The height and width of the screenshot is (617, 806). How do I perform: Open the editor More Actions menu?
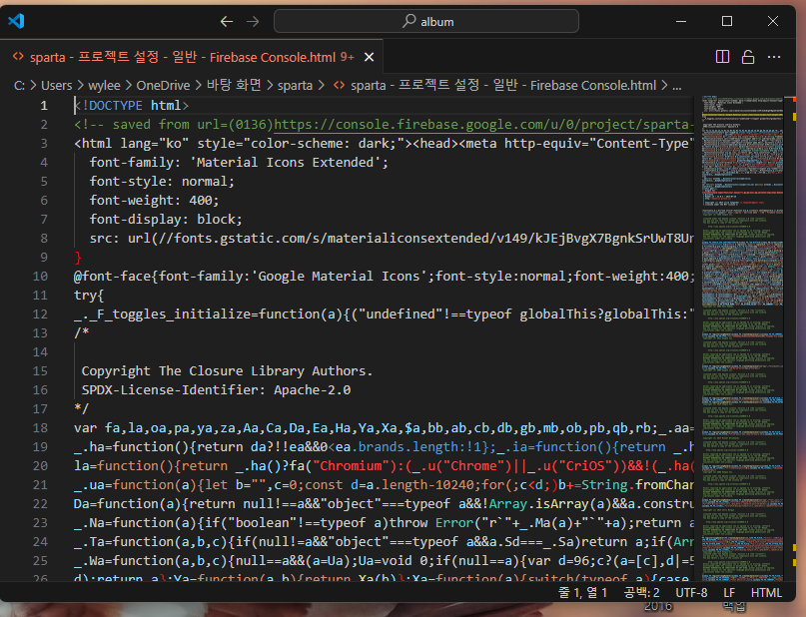click(774, 57)
